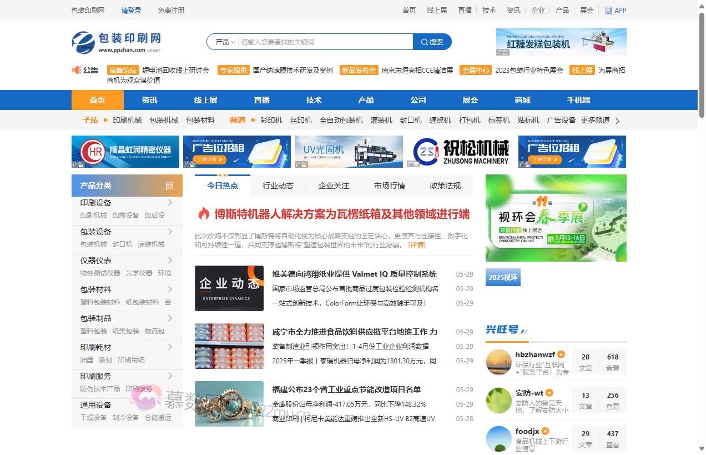Select 线上展 in the blue navigation
Image resolution: width=706 pixels, height=455 pixels.
(x=205, y=100)
